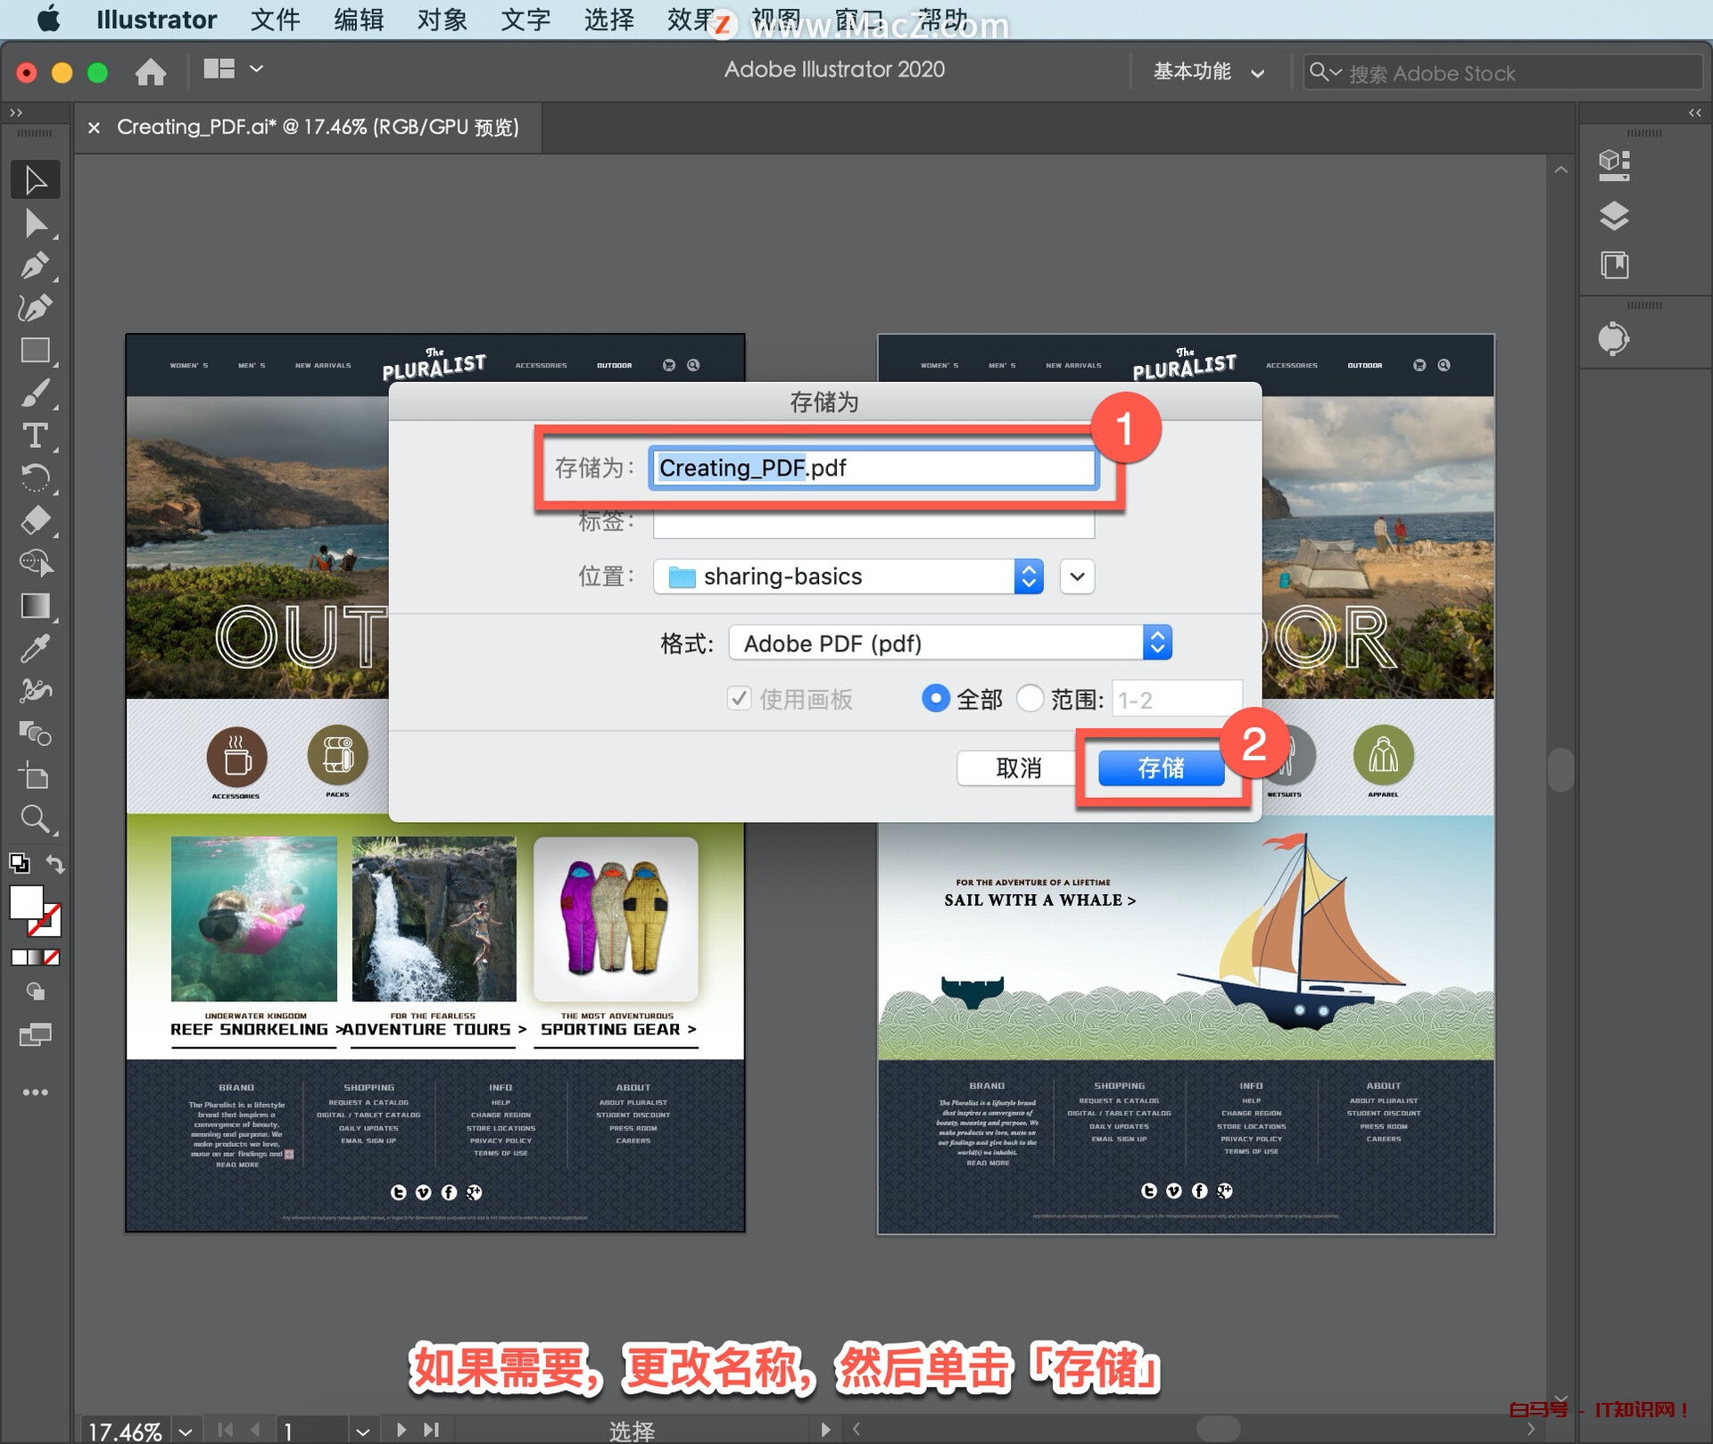Image resolution: width=1713 pixels, height=1444 pixels.
Task: Select the Type tool
Action: click(36, 436)
